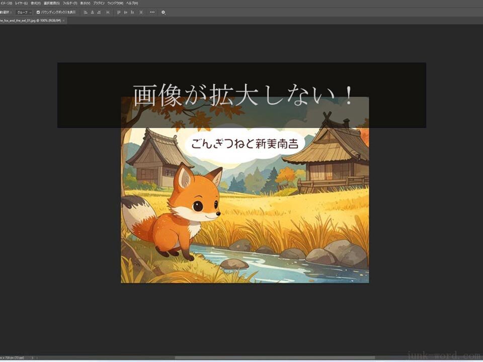Select the the_fox_and_the_eel_01.jpg document tab
Viewport: 483px width, 362px height.
tap(30, 21)
